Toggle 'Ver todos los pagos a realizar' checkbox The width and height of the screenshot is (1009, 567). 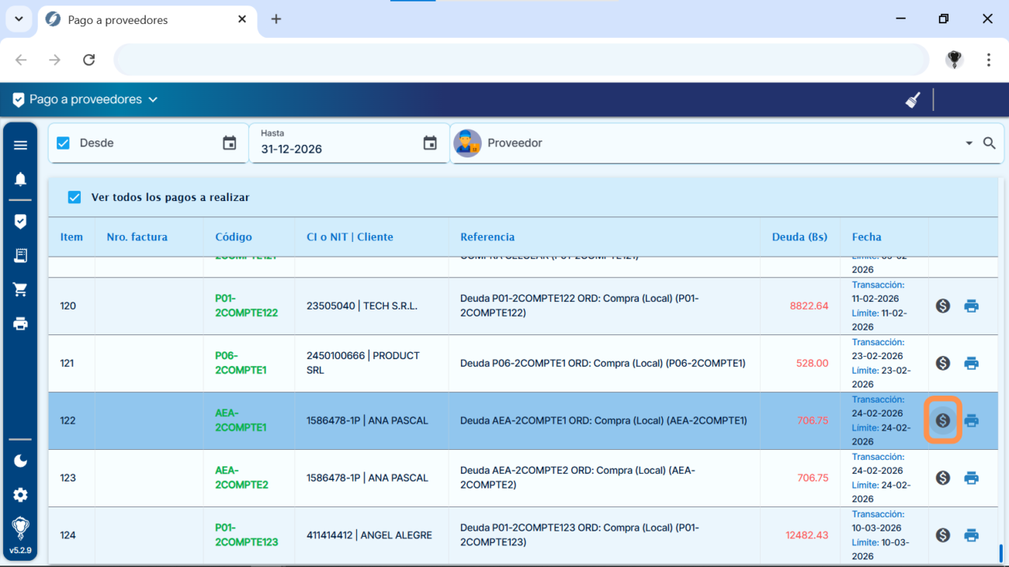pyautogui.click(x=75, y=197)
